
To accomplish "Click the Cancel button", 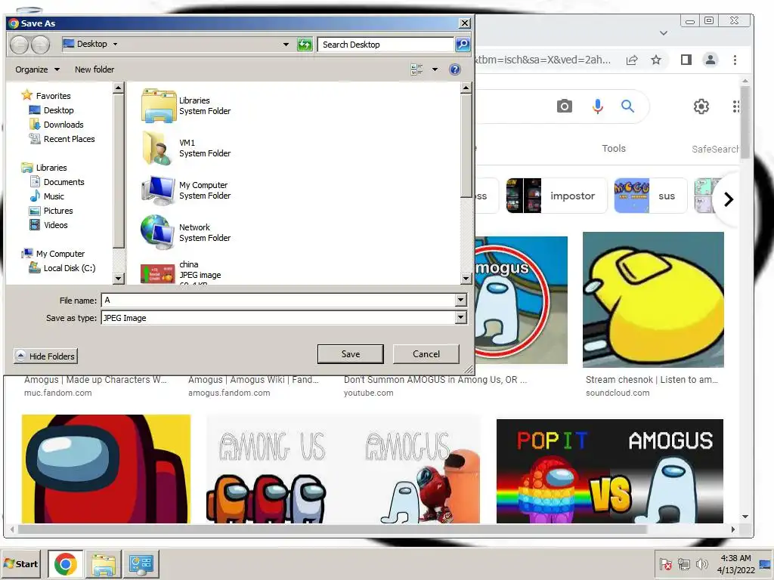I will click(x=426, y=354).
